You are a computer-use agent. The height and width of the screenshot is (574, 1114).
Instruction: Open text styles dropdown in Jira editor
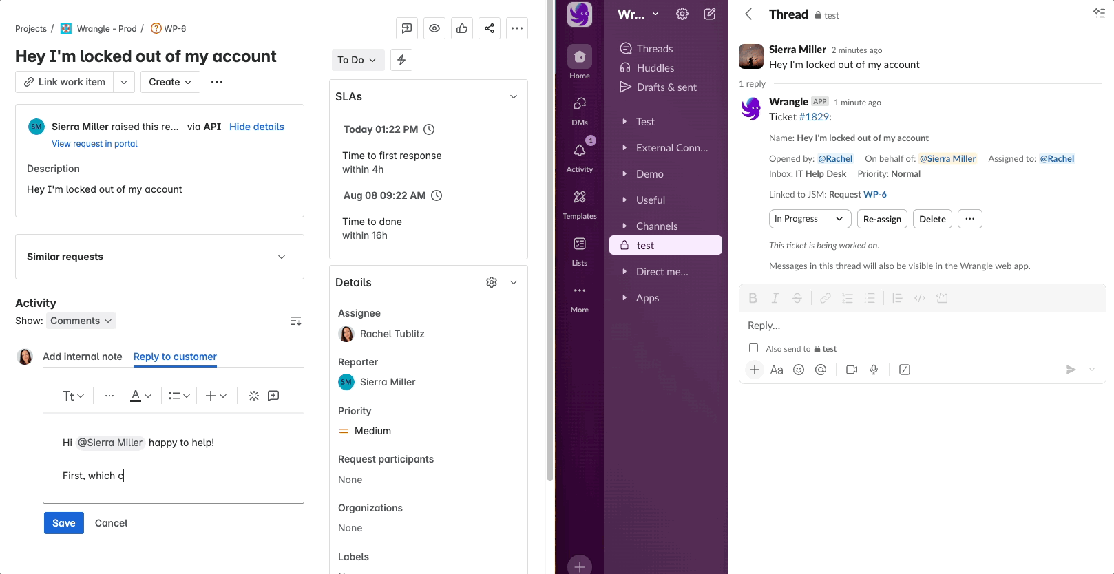73,396
